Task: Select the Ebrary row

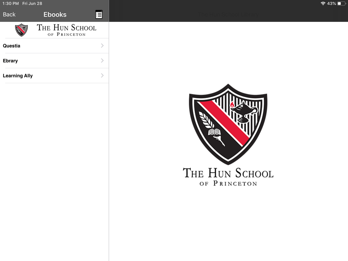Action: 54,61
